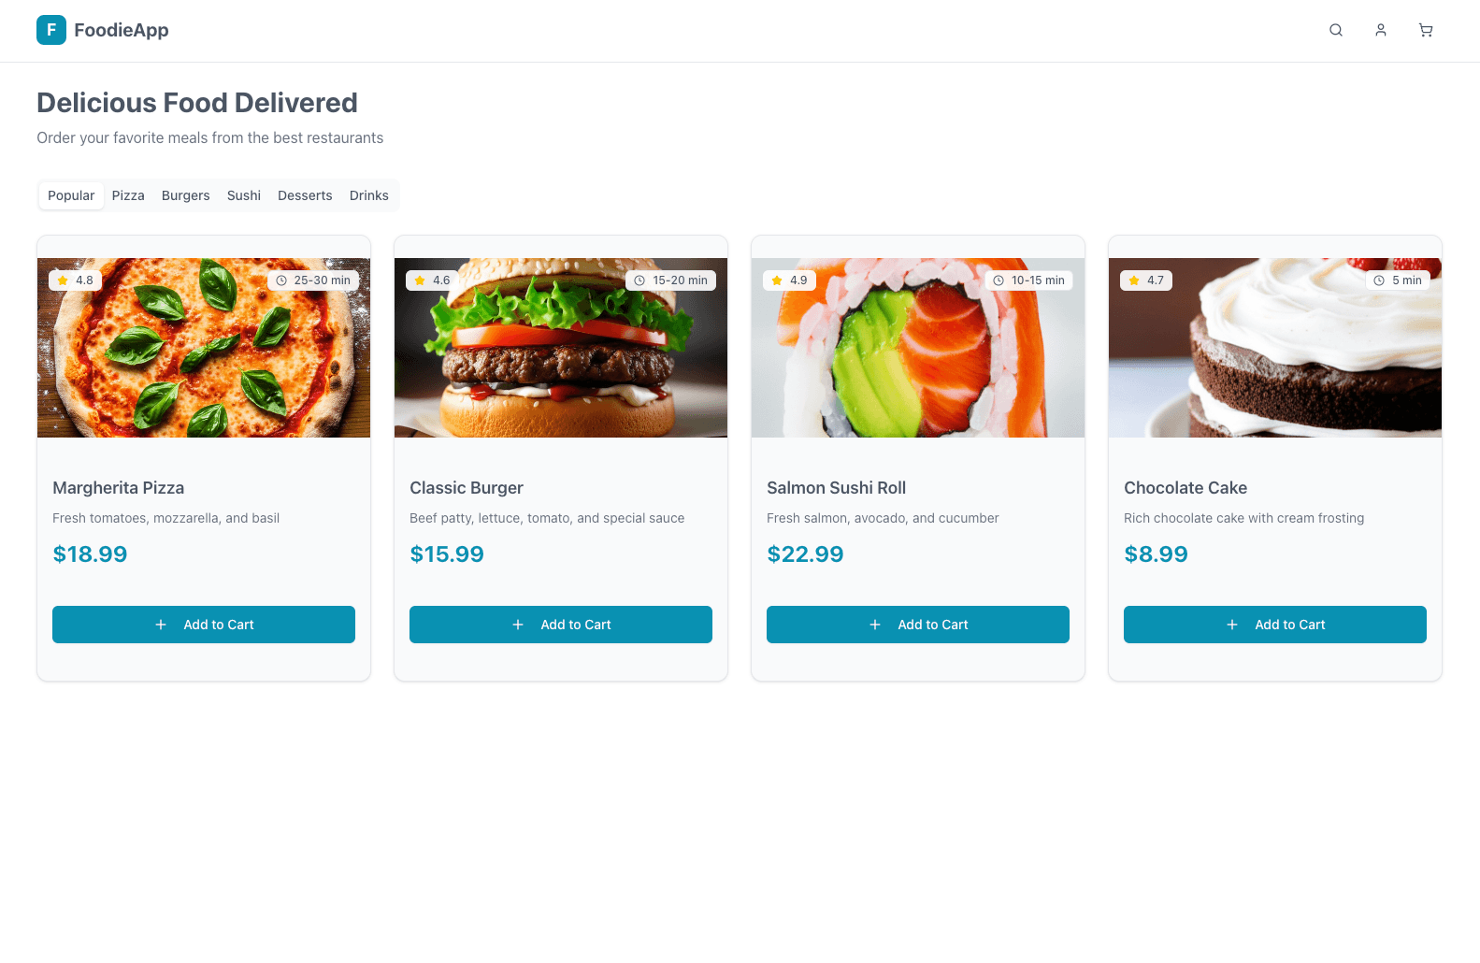Open the user account icon
1480x963 pixels.
(1380, 30)
